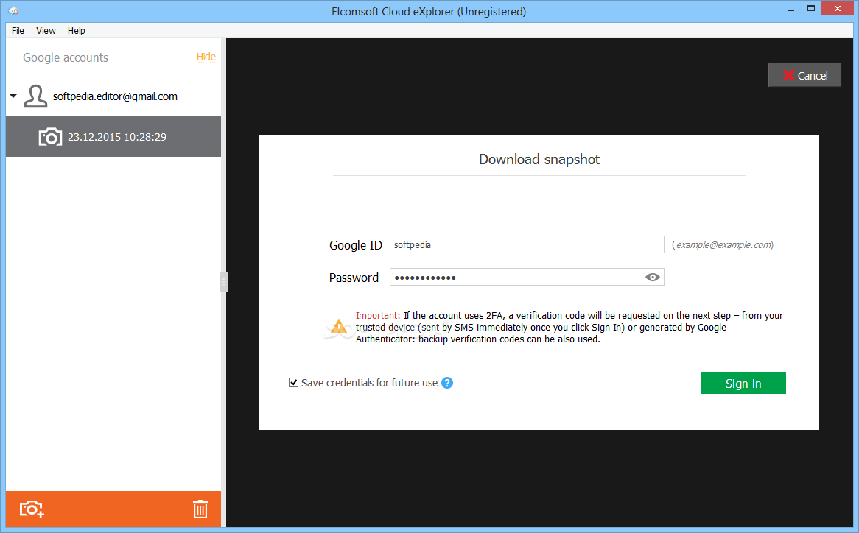
Task: Click the yellow warning triangle icon
Action: 339,327
